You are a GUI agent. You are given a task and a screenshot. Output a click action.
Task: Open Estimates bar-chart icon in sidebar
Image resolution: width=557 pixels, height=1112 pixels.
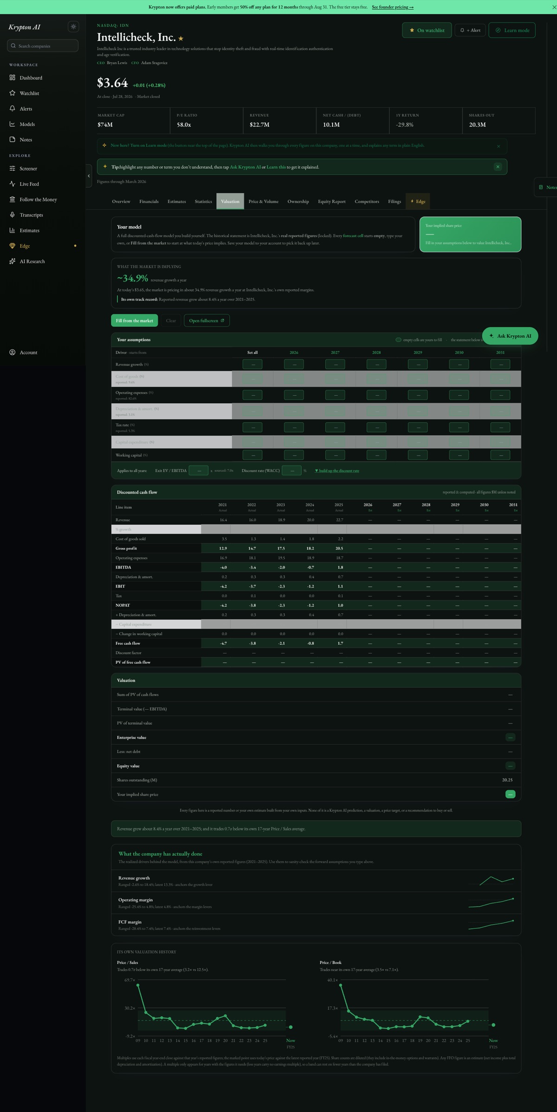point(13,230)
